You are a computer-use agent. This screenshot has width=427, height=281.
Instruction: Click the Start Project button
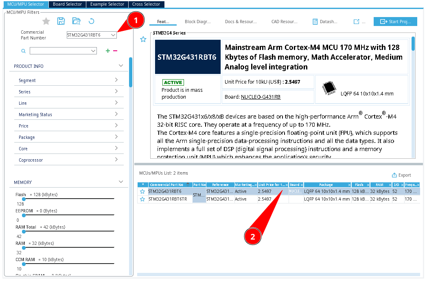tap(395, 22)
